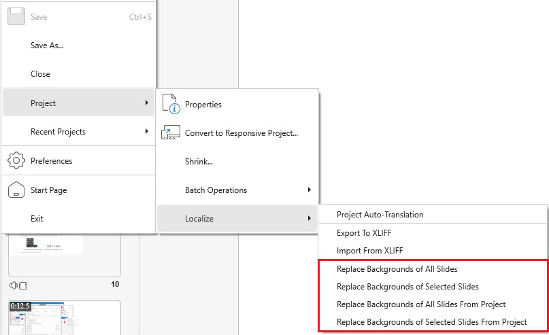The width and height of the screenshot is (549, 335).
Task: Open the Localize submenu arrow
Action: (x=310, y=219)
